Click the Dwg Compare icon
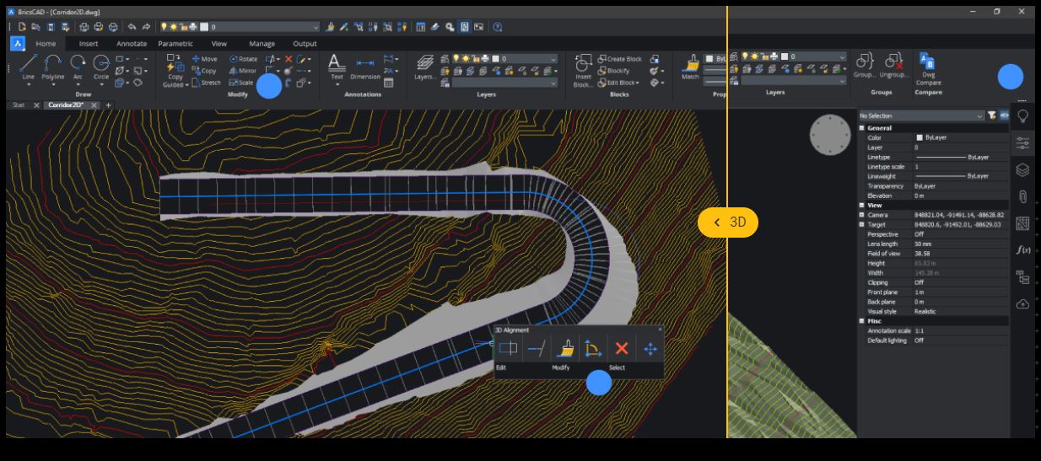Screen dimensions: 1041x461 pyautogui.click(x=928, y=62)
